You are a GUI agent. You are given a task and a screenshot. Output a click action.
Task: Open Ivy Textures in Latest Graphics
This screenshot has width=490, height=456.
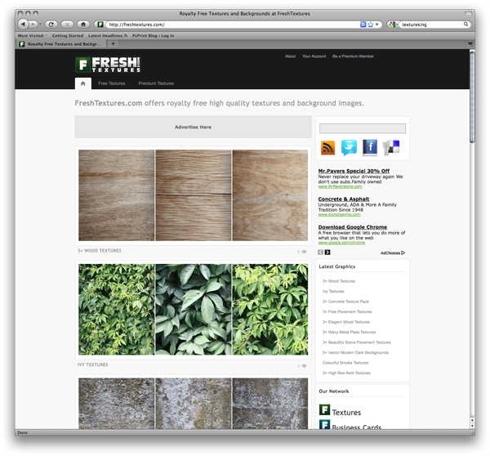(x=333, y=291)
